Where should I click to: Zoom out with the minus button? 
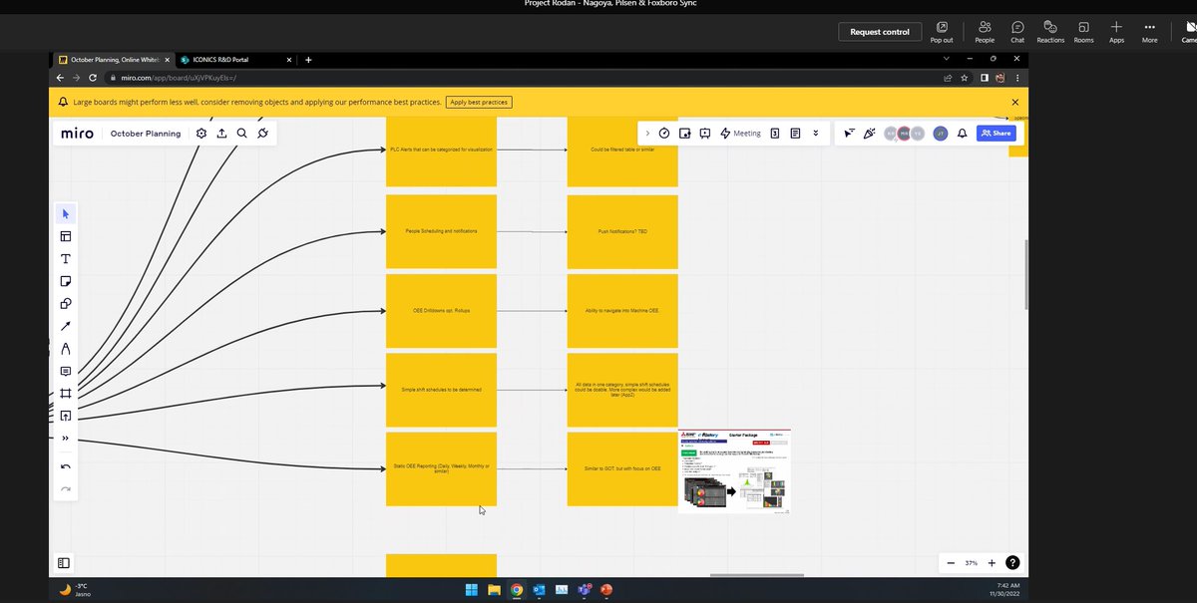pyautogui.click(x=951, y=563)
